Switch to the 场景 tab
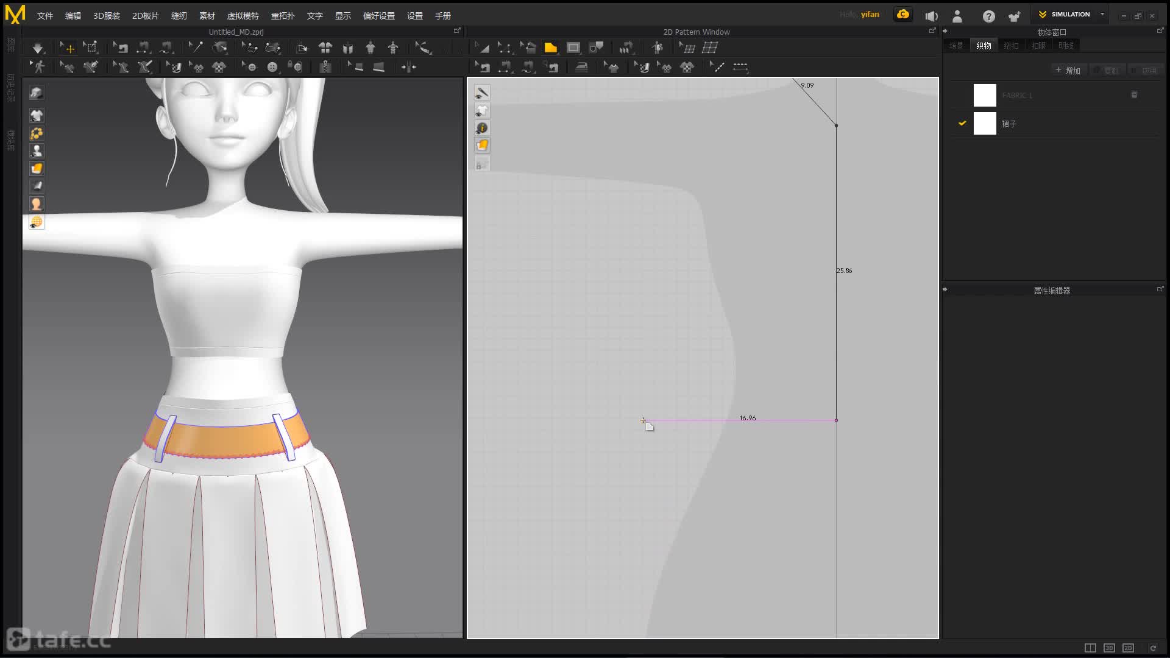The width and height of the screenshot is (1170, 658). pos(956,46)
